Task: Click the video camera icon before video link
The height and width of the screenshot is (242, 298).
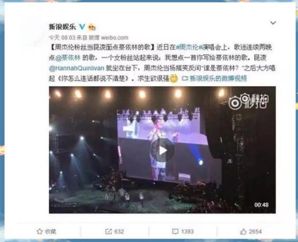Action: 185,79
